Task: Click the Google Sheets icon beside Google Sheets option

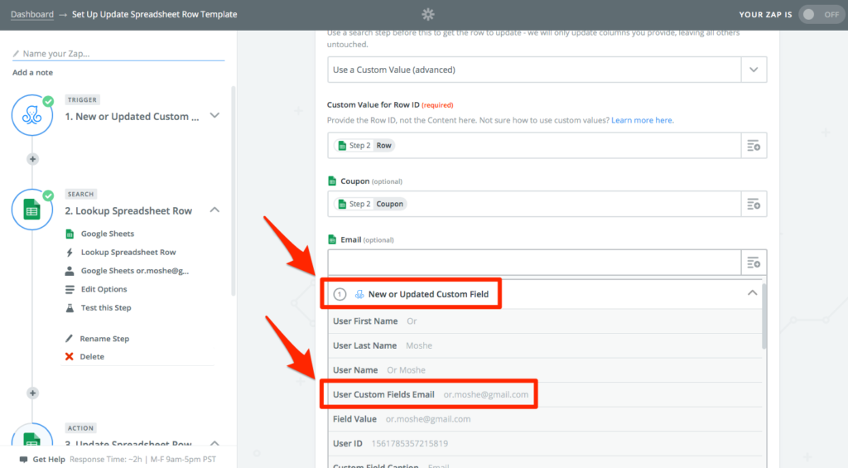Action: point(70,234)
